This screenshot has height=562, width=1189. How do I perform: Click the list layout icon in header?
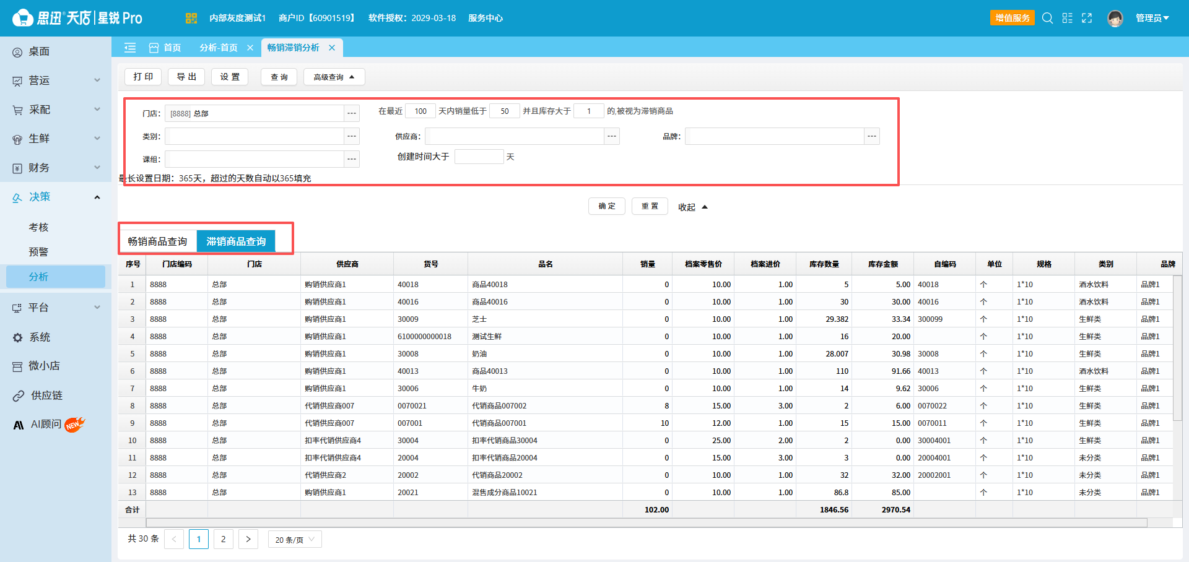(1067, 18)
